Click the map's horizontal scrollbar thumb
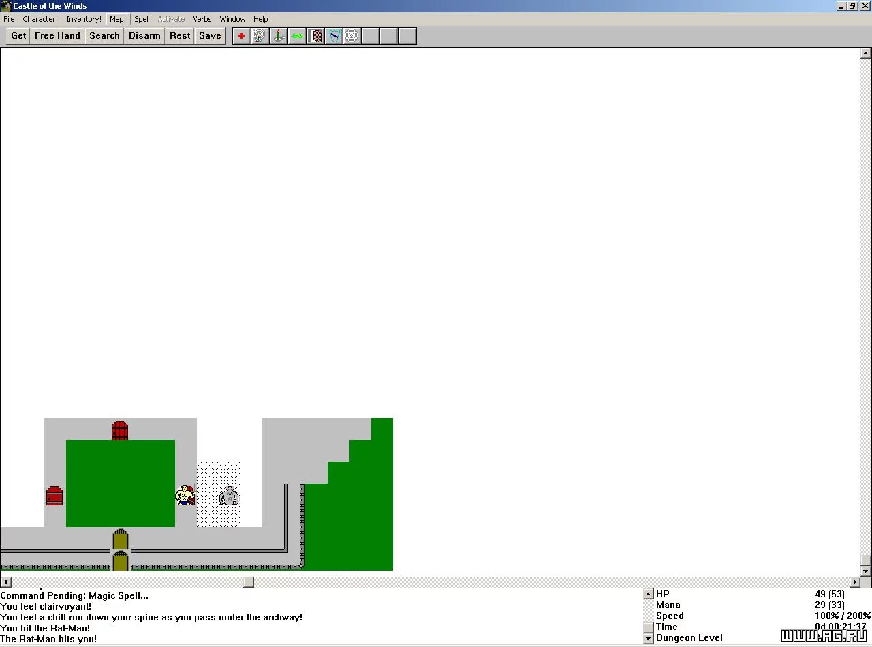This screenshot has height=647, width=872. click(249, 582)
